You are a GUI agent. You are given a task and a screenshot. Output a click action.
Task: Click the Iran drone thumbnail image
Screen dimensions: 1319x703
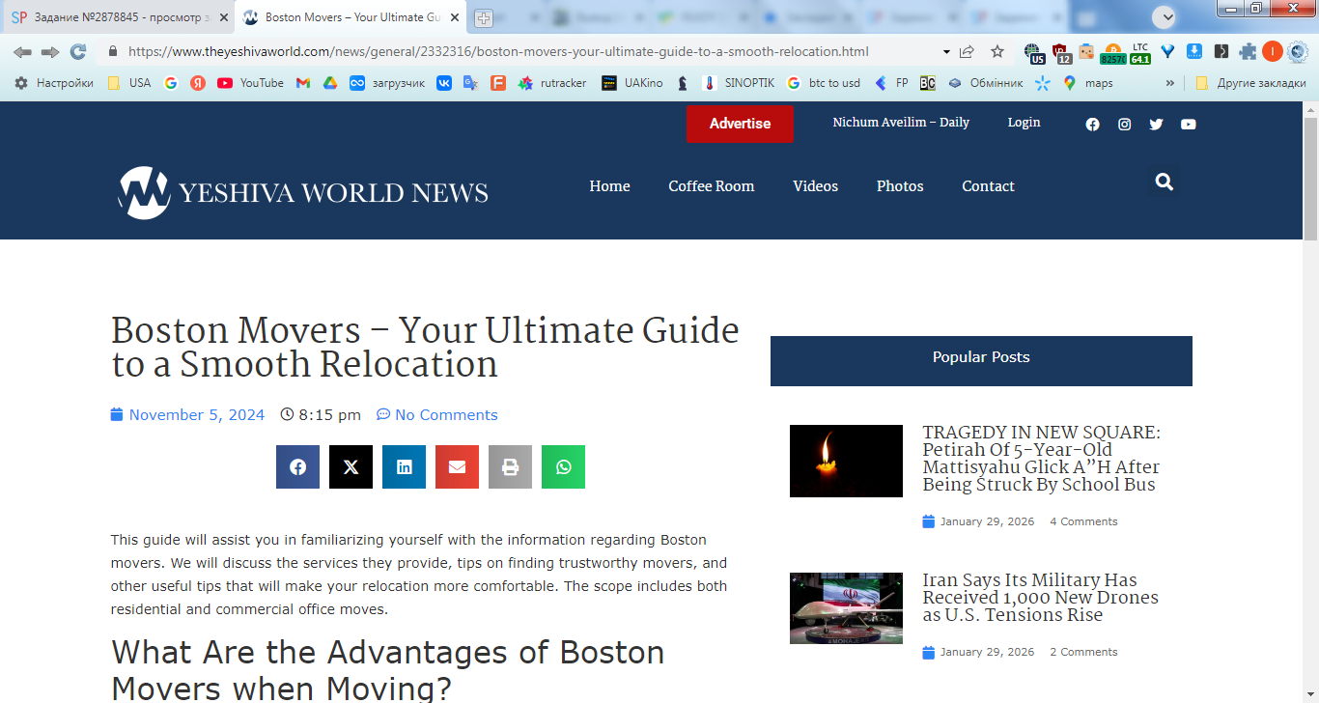click(x=846, y=608)
